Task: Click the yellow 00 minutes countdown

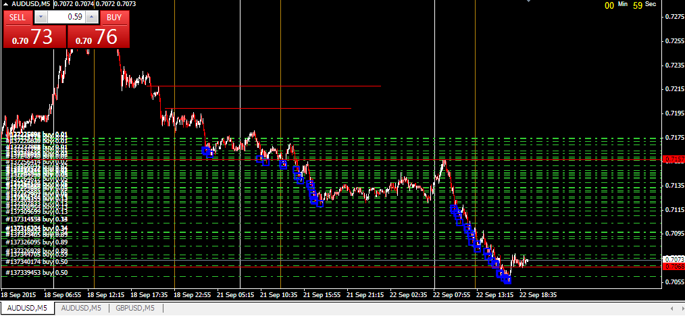Action: click(609, 5)
